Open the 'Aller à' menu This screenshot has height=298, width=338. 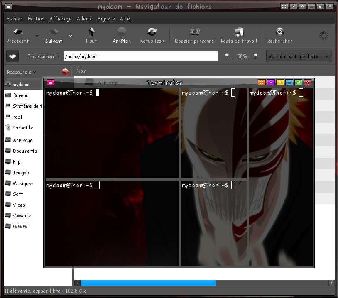(x=85, y=19)
